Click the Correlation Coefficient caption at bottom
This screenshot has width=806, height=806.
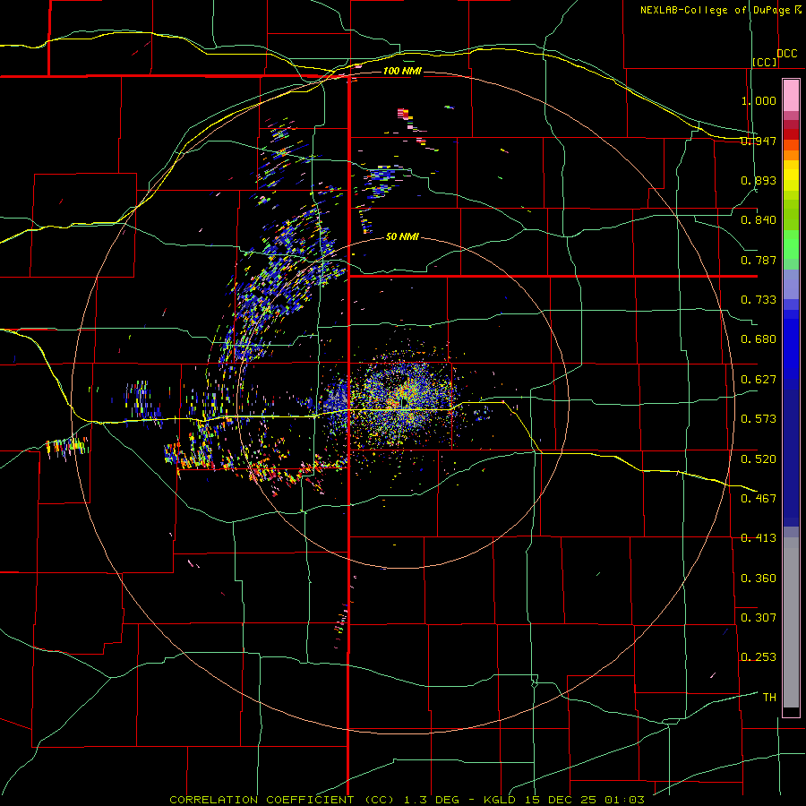[407, 800]
